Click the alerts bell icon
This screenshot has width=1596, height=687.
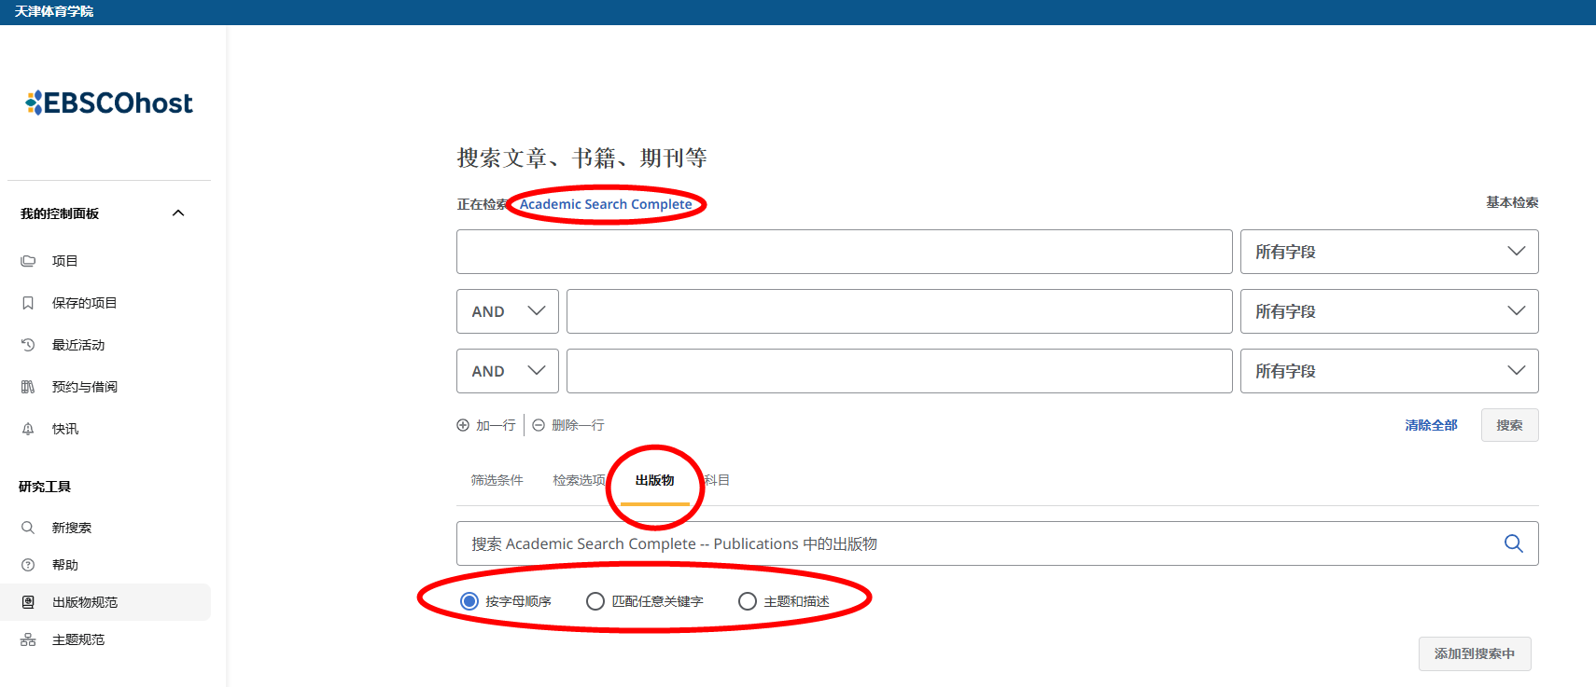(28, 429)
